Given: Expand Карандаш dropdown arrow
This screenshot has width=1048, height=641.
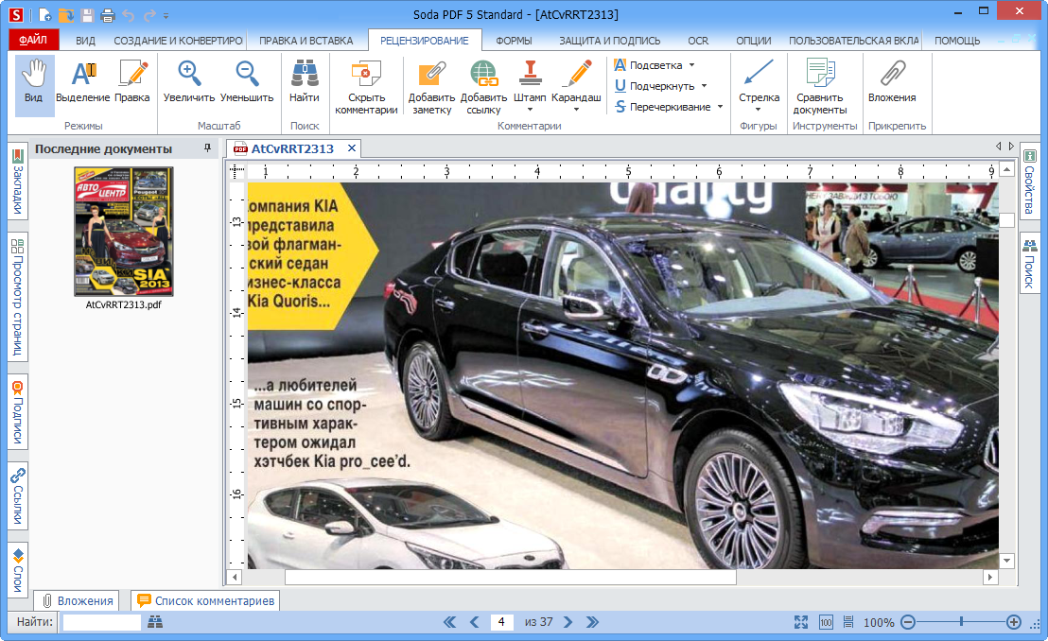Looking at the screenshot, I should 576,110.
